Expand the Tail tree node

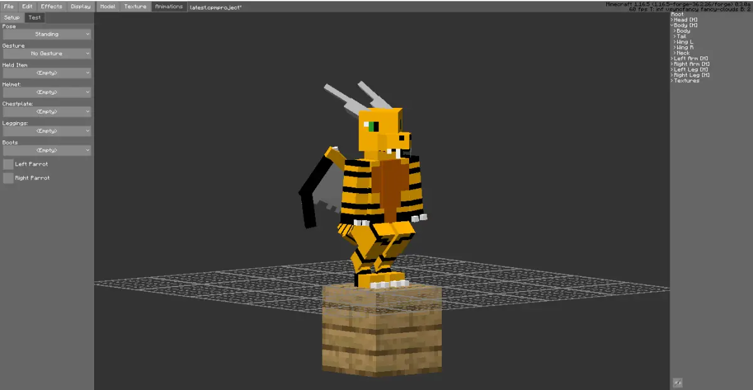[675, 36]
